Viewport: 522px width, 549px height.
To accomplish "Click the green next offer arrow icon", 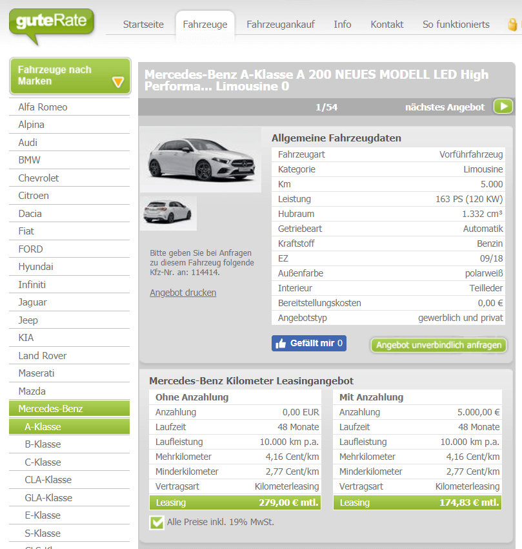I will [503, 107].
